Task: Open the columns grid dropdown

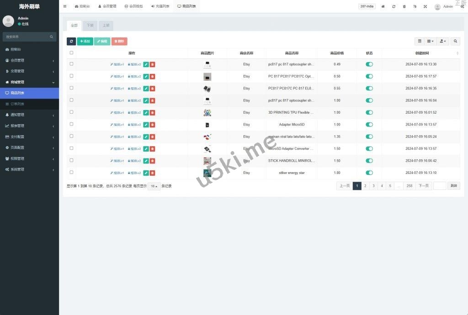Action: pos(430,41)
